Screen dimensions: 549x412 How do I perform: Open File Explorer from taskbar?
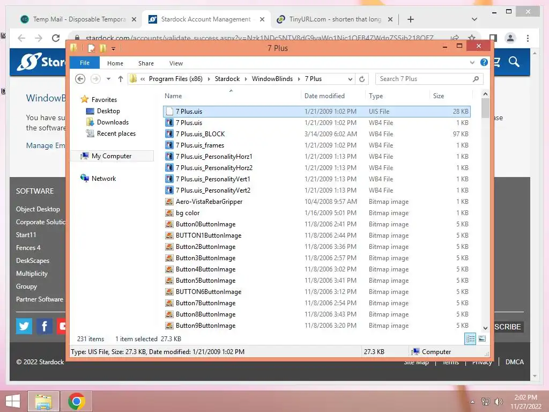pyautogui.click(x=43, y=401)
